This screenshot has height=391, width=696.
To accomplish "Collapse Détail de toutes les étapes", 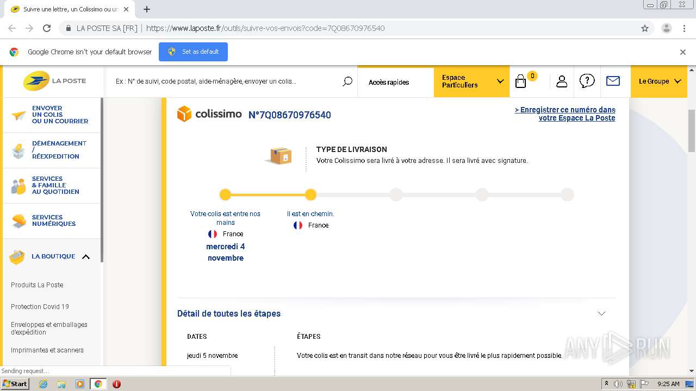I will point(601,313).
